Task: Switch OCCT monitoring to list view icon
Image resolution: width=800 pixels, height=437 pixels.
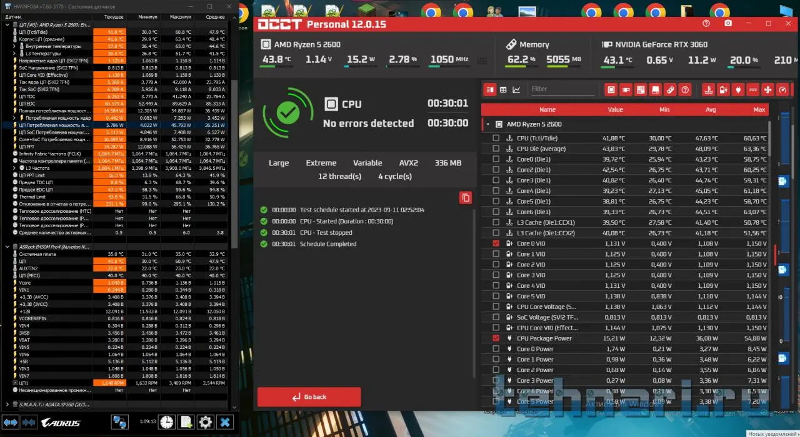Action: 490,90
